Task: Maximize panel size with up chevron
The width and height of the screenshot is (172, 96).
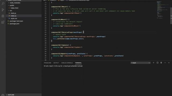Action: pos(165,63)
